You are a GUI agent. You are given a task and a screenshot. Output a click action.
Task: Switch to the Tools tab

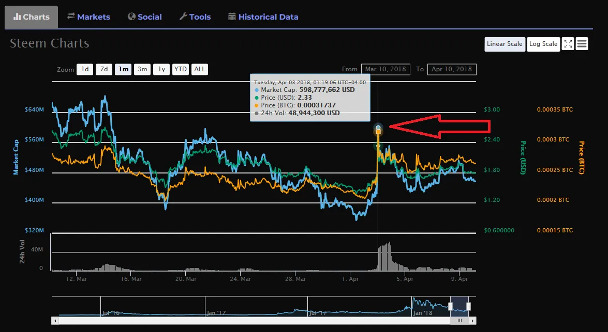[x=195, y=17]
